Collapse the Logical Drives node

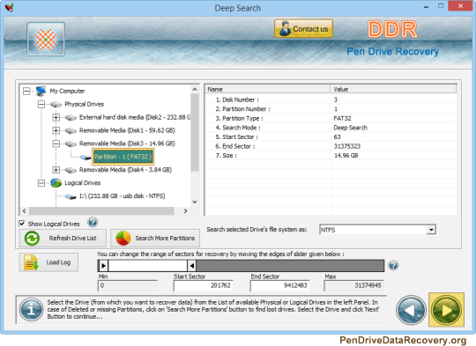tap(41, 183)
